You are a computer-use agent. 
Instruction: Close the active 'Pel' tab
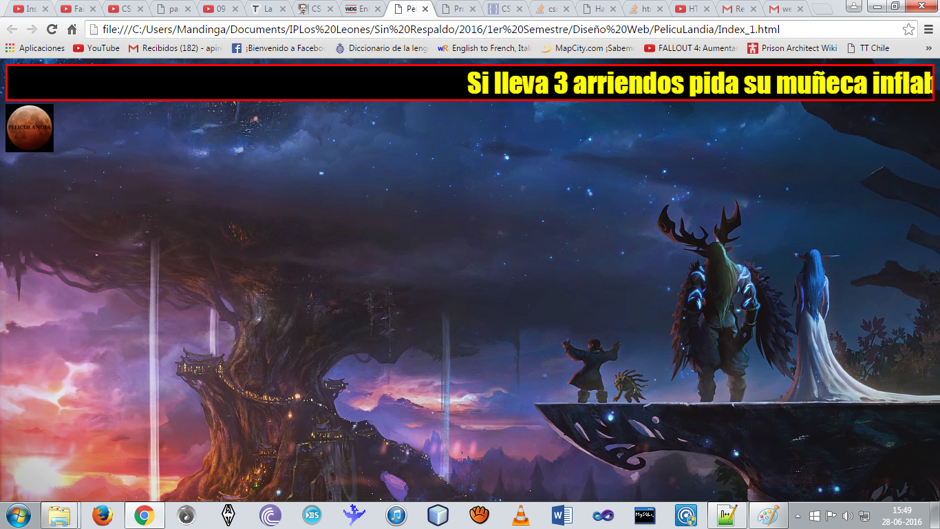(x=425, y=10)
